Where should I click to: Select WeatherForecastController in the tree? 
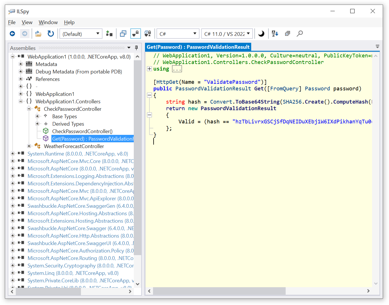click(74, 146)
